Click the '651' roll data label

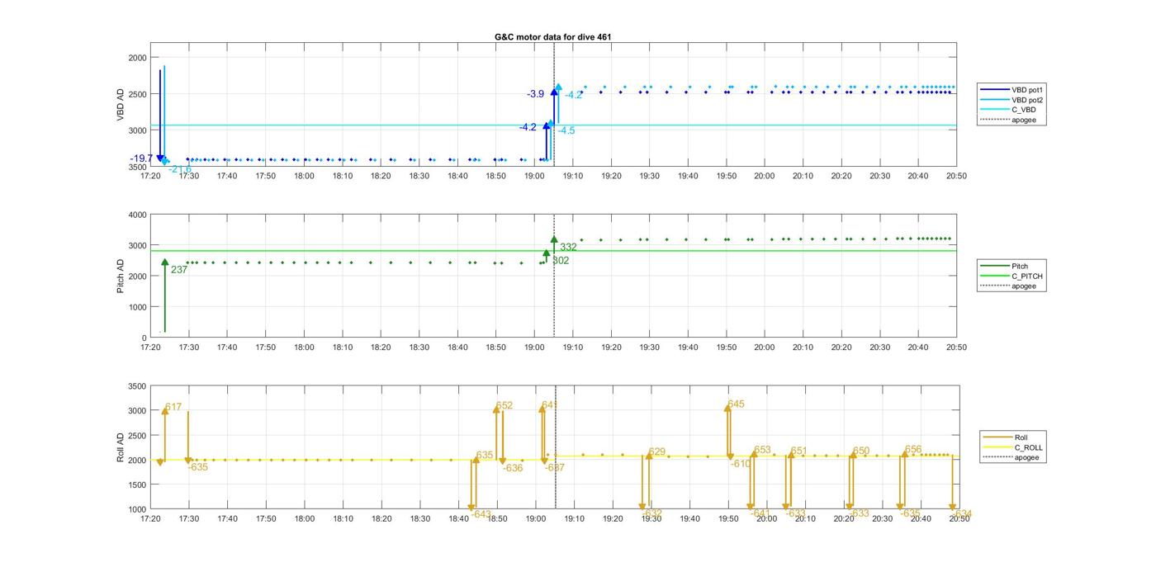coord(798,451)
